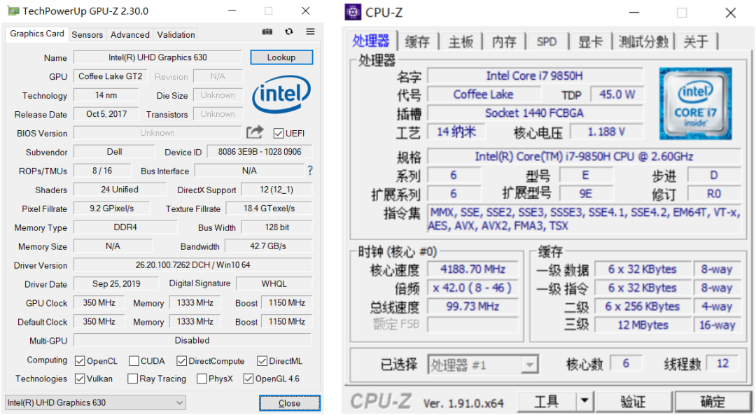The image size is (756, 415).
Task: Click the 倍频 x 42.0 multiplier value
Action: click(472, 288)
